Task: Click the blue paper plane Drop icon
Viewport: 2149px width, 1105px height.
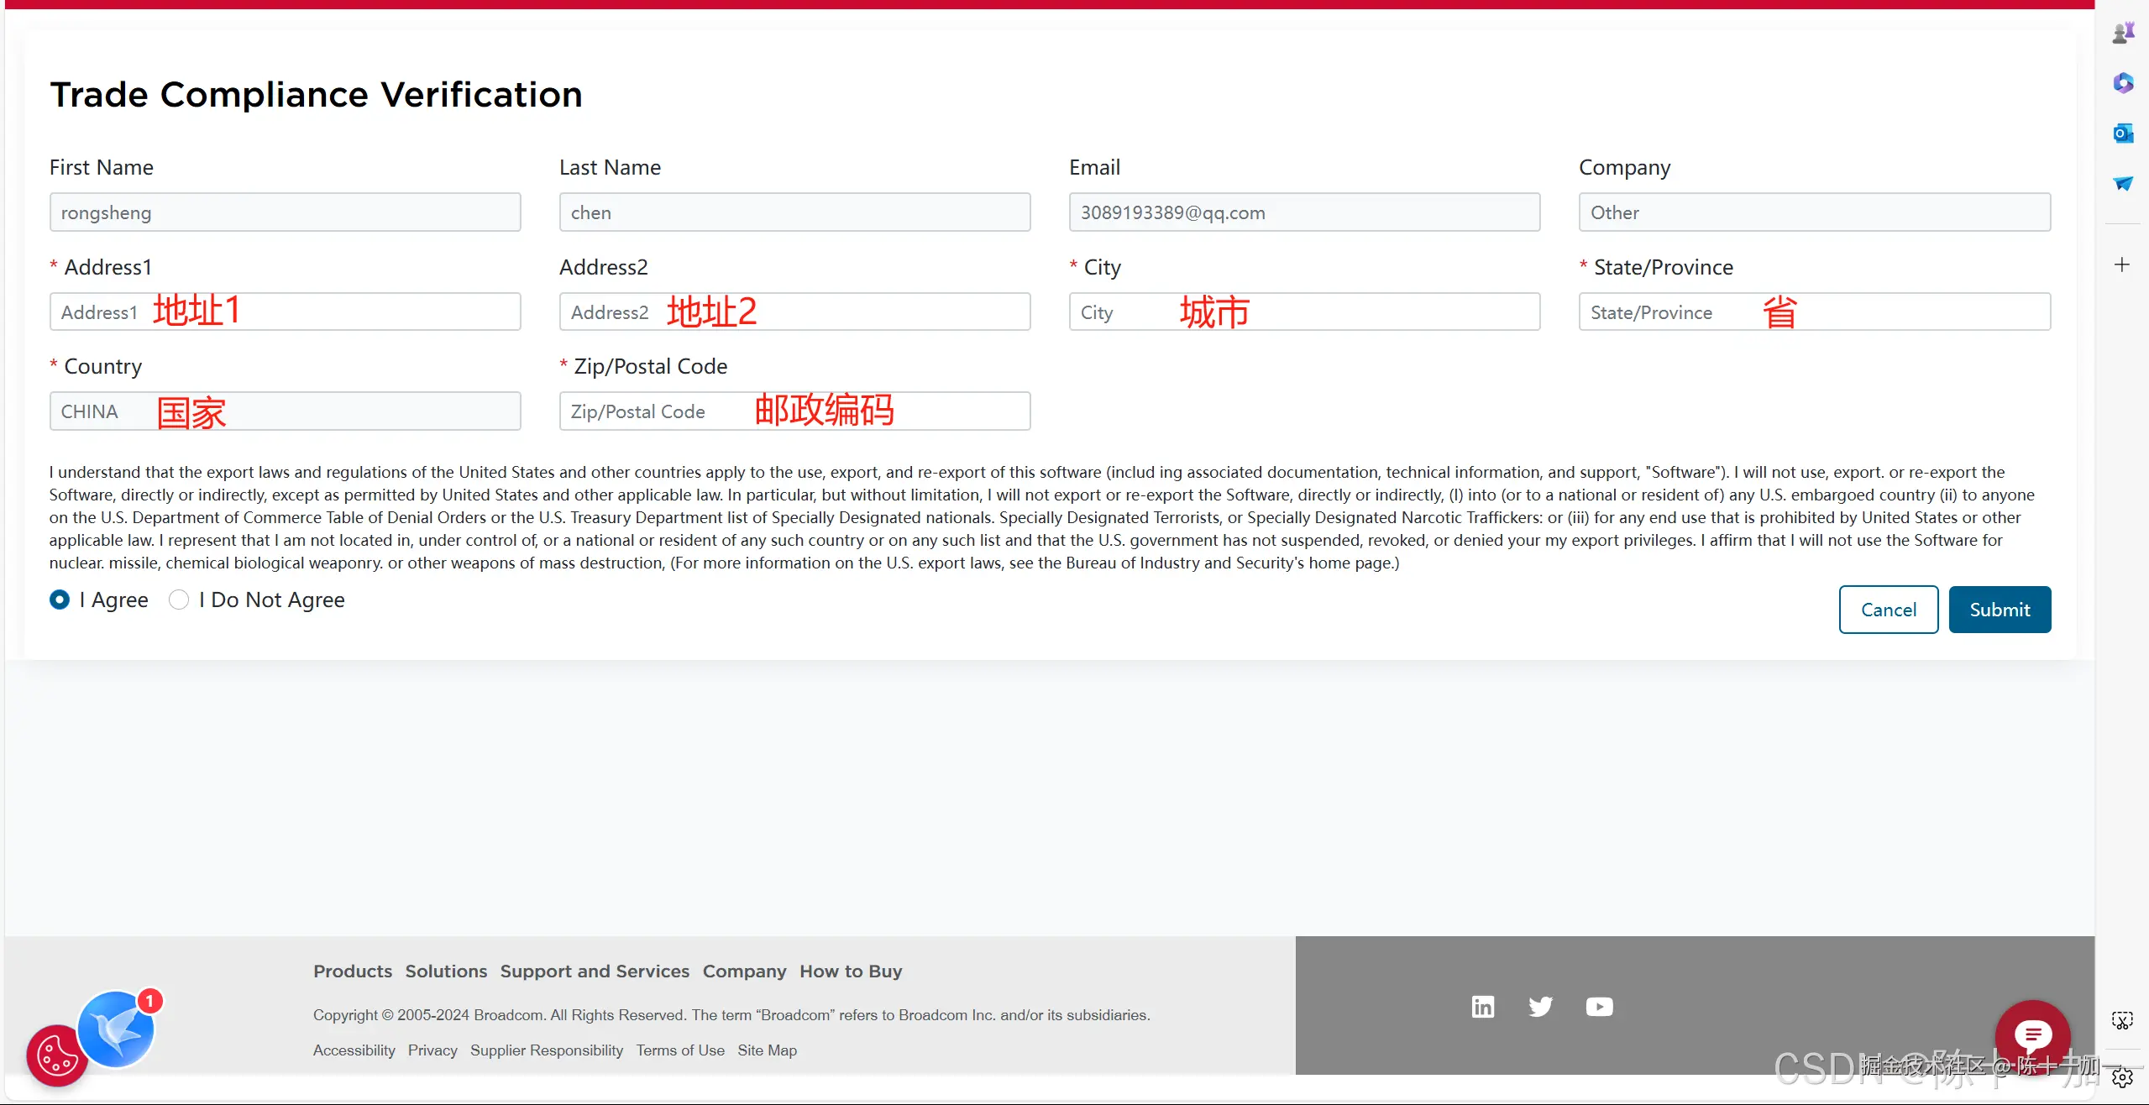Action: pos(2123,183)
